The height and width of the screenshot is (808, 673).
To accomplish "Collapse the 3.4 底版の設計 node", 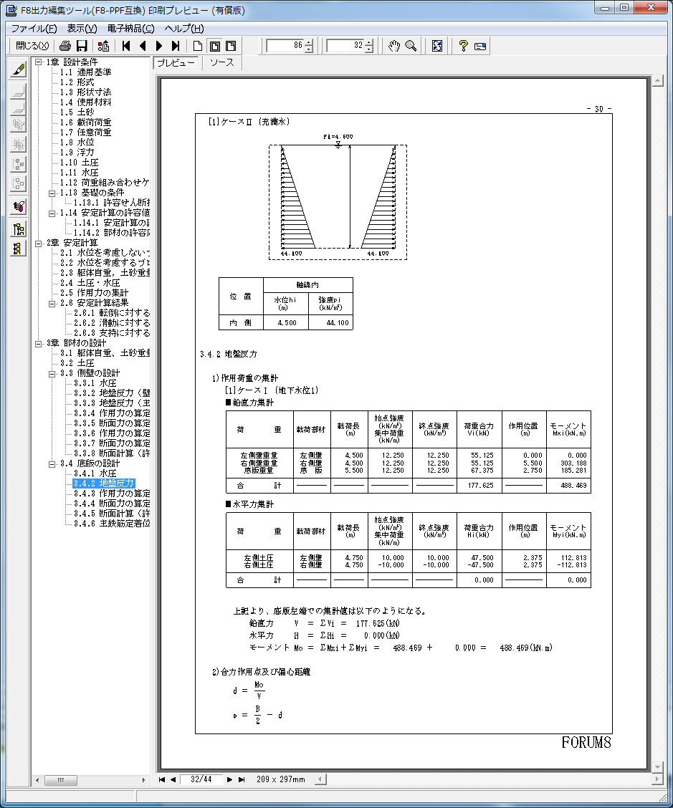I will click(52, 463).
